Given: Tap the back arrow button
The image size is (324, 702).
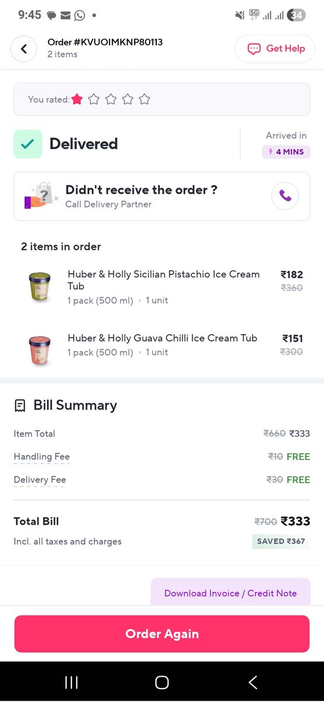Looking at the screenshot, I should pos(24,49).
